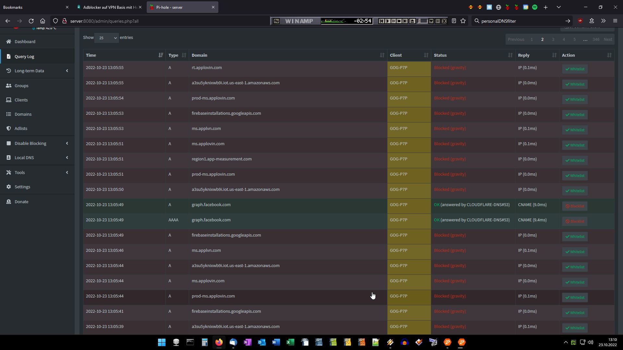Open the Adlists sidebar icon
The height and width of the screenshot is (350, 623).
9,128
